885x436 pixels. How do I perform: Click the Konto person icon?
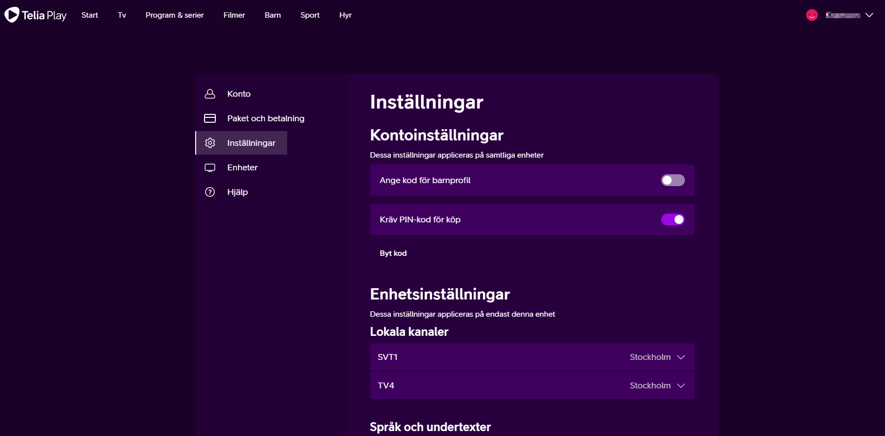point(210,94)
